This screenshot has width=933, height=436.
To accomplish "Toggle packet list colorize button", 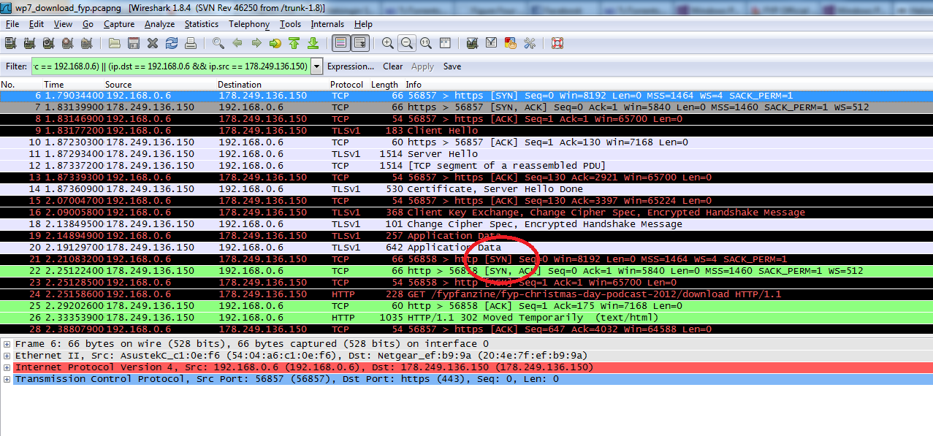I will coord(340,43).
